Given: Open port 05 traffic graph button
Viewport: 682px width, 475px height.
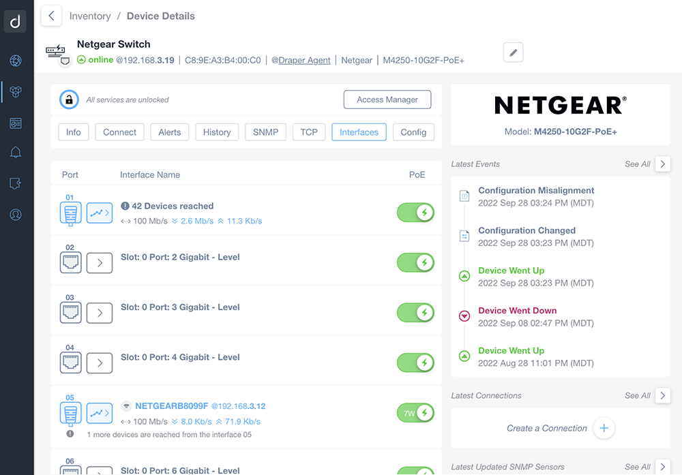Looking at the screenshot, I should tap(100, 413).
